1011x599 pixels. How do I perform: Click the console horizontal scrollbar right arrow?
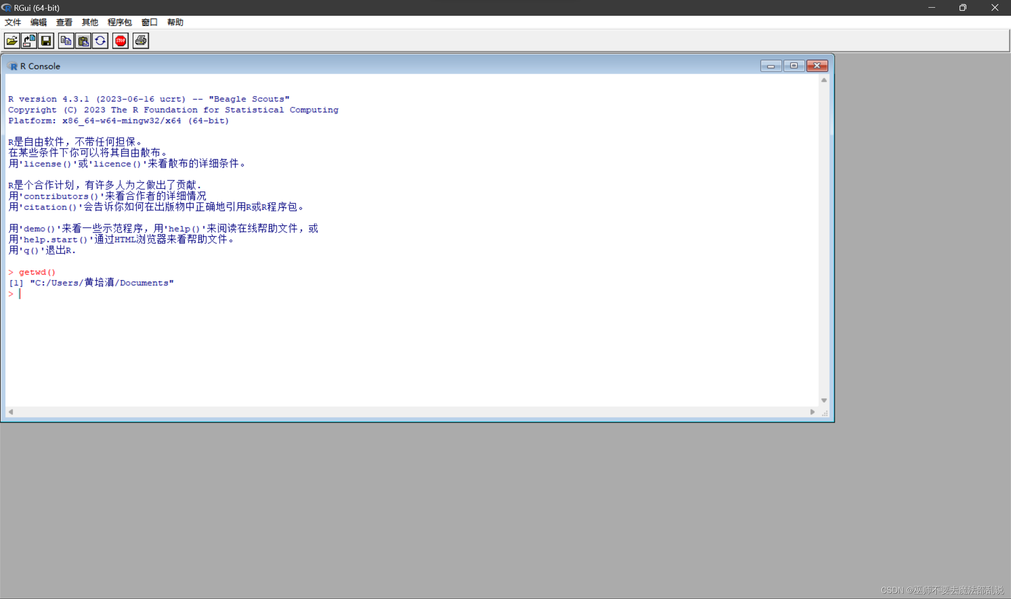[x=812, y=412]
